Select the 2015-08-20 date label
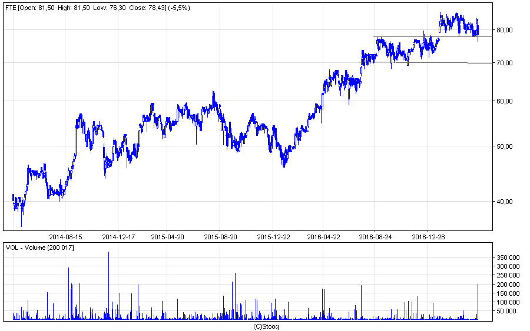Viewport: 530px width, 331px height. (220, 237)
